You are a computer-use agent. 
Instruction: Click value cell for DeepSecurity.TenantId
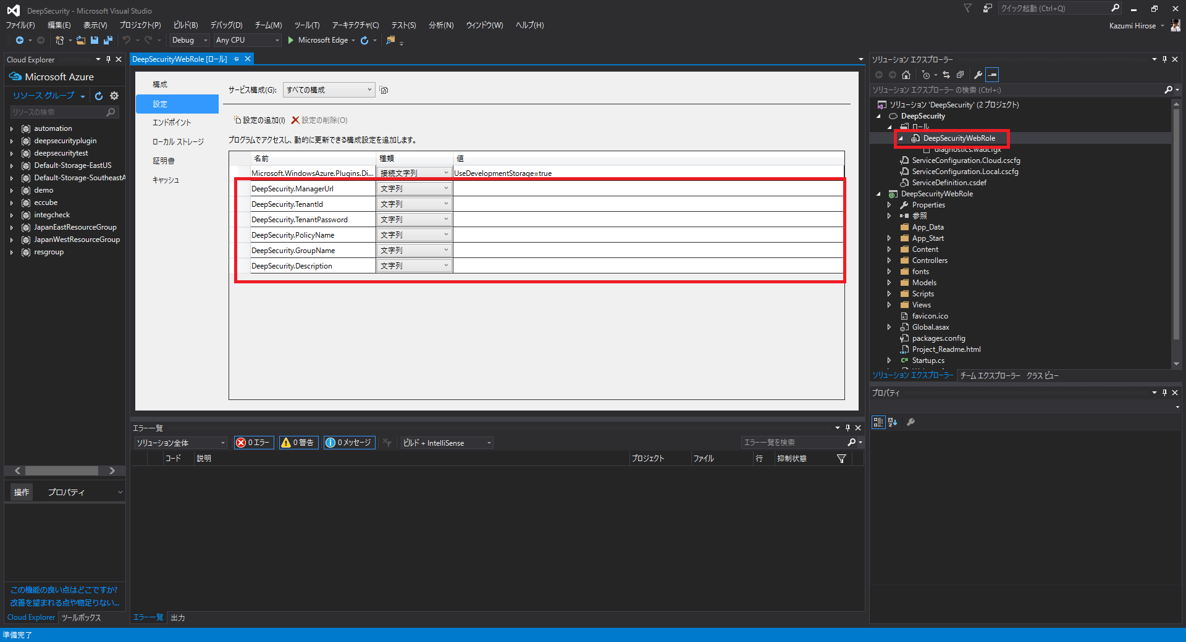click(649, 204)
